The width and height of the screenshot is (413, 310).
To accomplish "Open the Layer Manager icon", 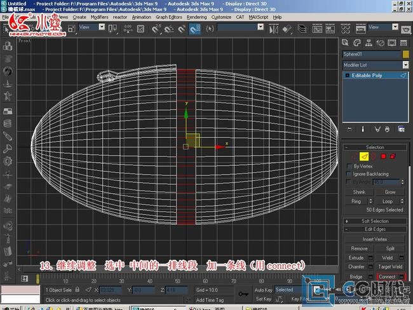I will point(302,29).
